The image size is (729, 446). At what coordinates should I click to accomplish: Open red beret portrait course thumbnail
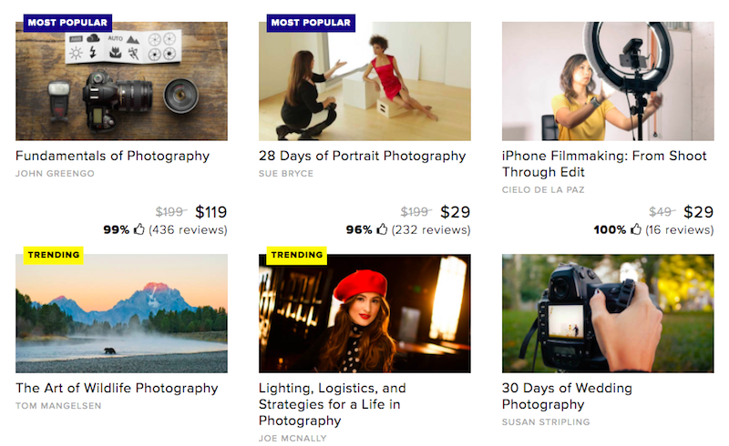(364, 314)
